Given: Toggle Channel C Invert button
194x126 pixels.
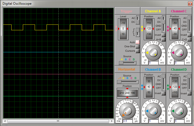Looking at the screenshot, I should pyautogui.click(x=189, y=35).
